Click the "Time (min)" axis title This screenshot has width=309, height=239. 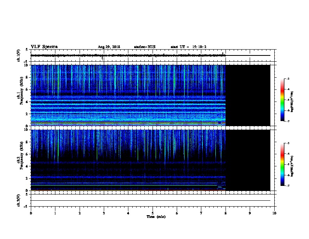[156, 217]
